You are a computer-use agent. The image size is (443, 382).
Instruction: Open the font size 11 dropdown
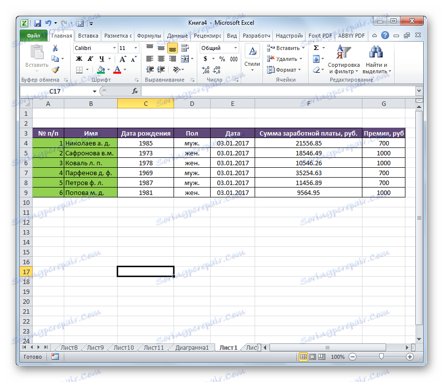[x=135, y=48]
